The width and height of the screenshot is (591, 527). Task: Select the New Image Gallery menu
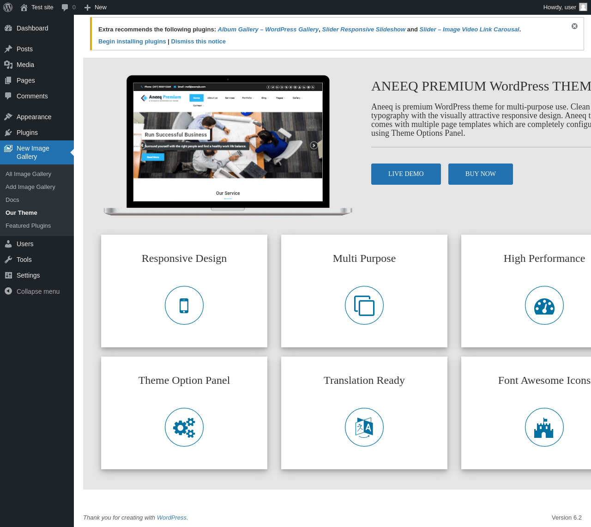pos(37,152)
